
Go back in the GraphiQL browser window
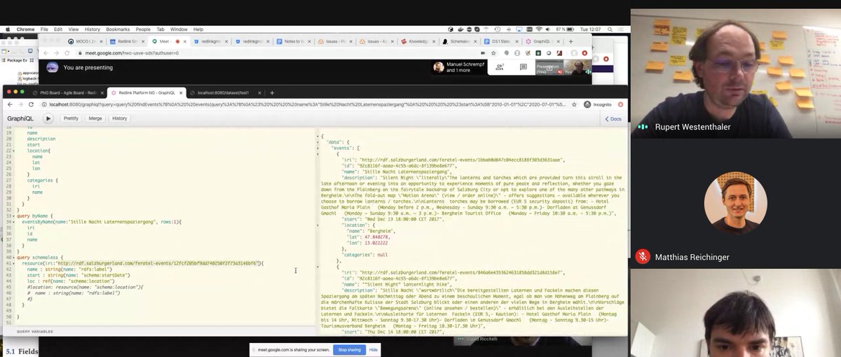pos(9,104)
